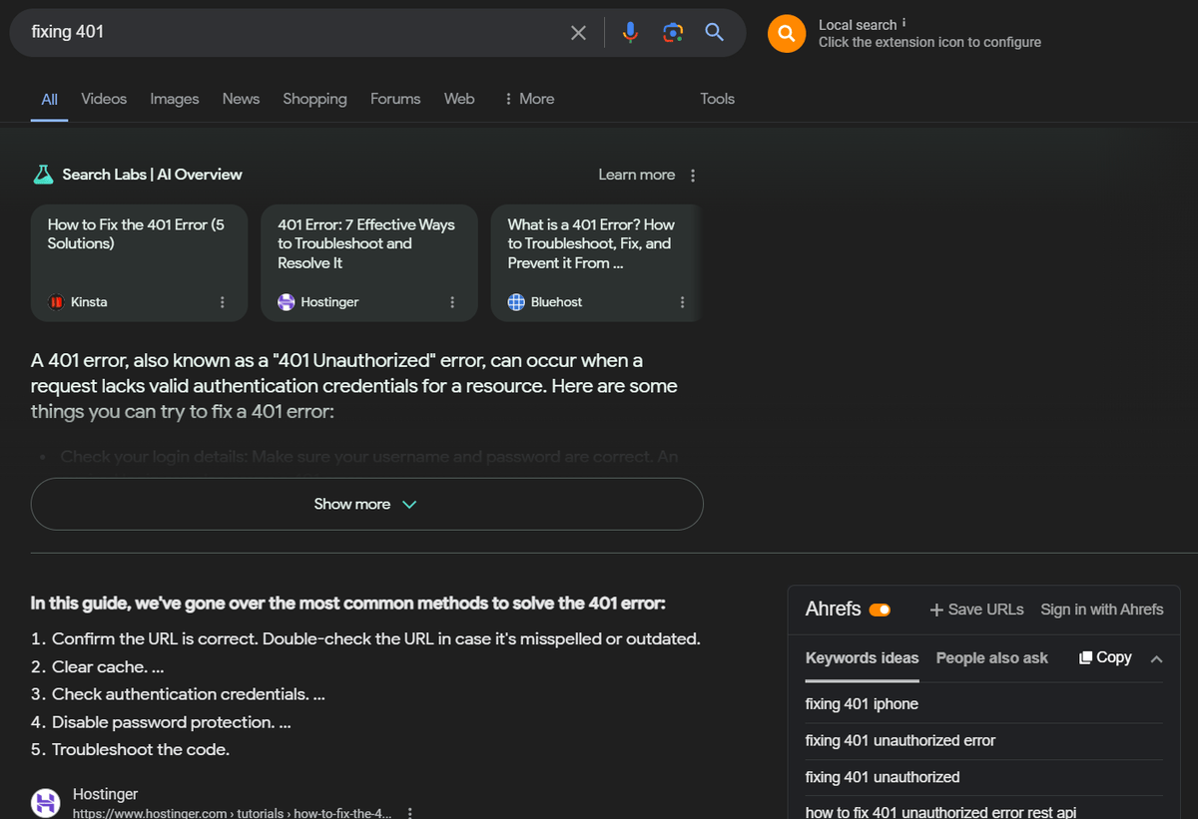This screenshot has width=1198, height=819.
Task: Open 'What is a 401 Error?' Bluehost card
Action: point(596,262)
